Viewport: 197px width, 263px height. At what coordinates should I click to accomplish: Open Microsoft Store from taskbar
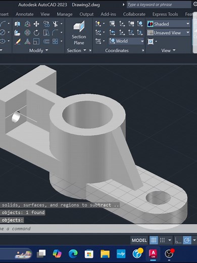pyautogui.click(x=89, y=253)
